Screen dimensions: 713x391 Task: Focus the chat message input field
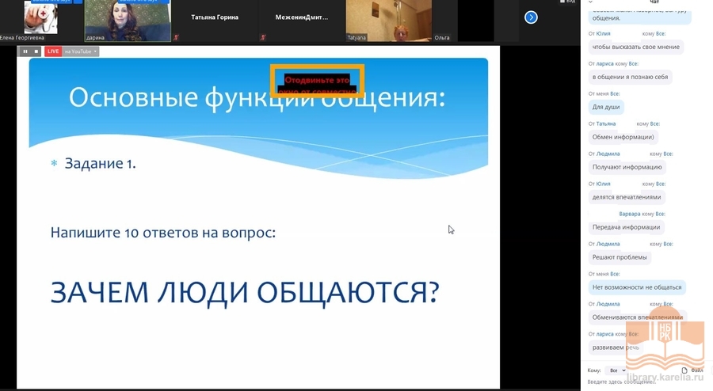point(646,382)
